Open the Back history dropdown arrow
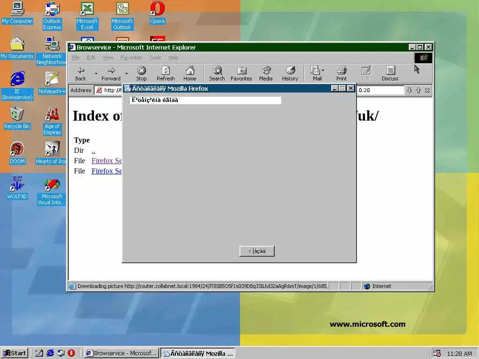479x359 pixels. (x=95, y=73)
